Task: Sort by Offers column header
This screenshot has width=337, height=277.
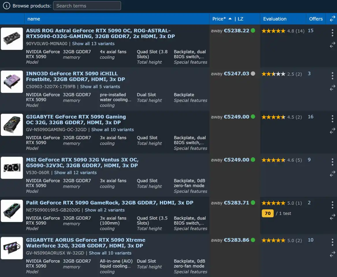Action: tap(316, 19)
